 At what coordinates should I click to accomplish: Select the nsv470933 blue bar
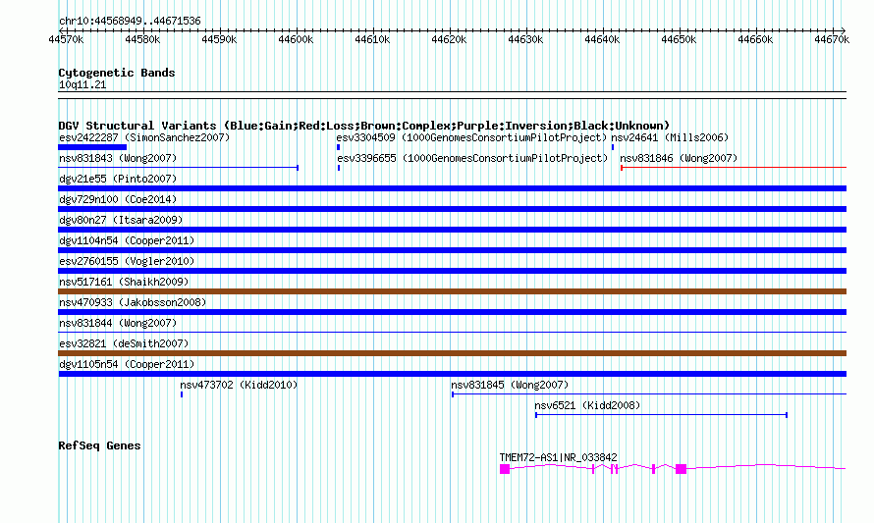tap(452, 312)
